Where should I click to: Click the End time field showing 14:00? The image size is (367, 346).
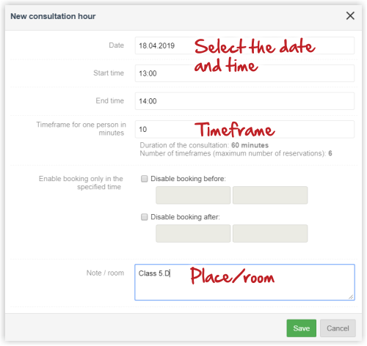click(244, 100)
